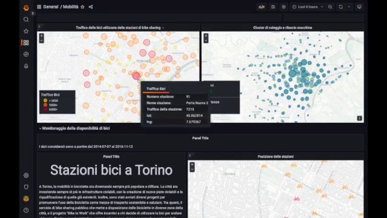Click the tooltip value Porta Nuova 2
387x218 pixels.
point(197,103)
